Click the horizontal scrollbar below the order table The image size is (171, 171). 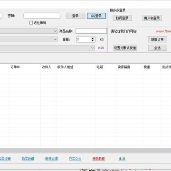point(85,150)
